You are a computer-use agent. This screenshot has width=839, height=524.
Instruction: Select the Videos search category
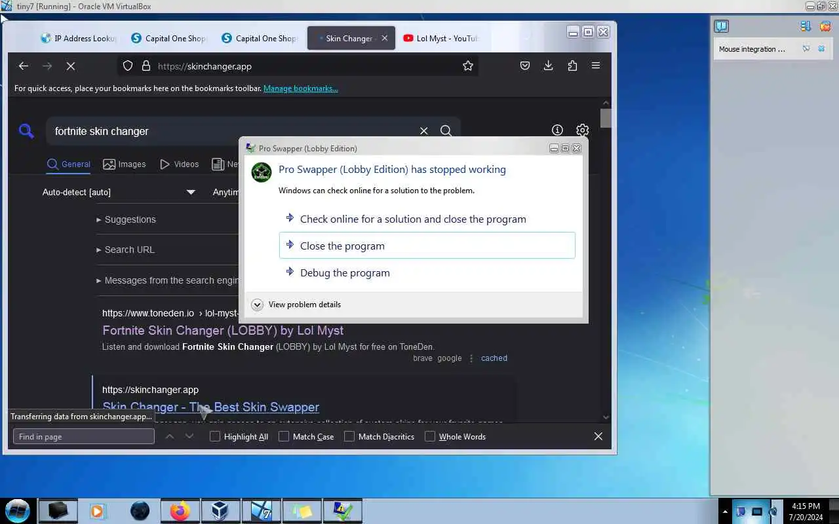point(179,164)
